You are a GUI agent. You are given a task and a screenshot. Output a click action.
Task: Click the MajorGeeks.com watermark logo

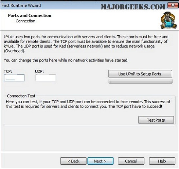pos(133,7)
